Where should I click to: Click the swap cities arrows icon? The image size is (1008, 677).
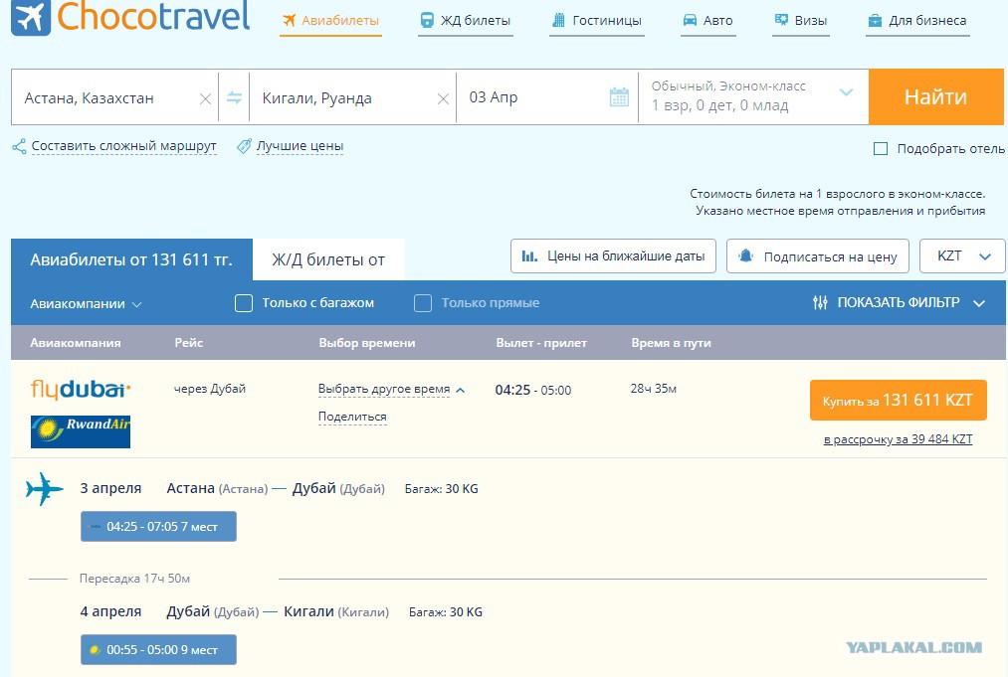tap(234, 97)
